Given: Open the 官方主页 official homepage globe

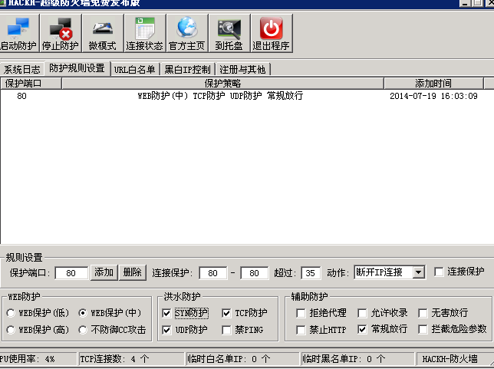Looking at the screenshot, I should [187, 33].
